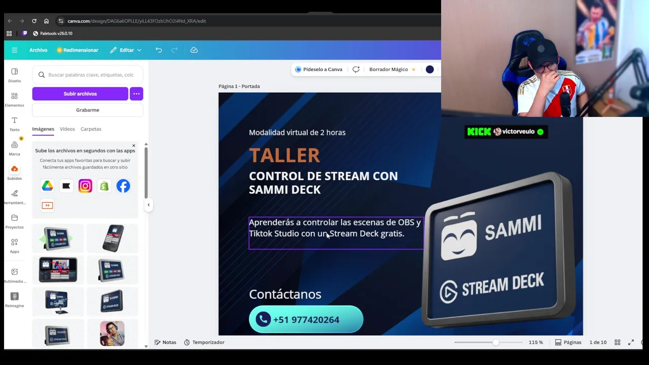Click the Grabarme button

88,110
